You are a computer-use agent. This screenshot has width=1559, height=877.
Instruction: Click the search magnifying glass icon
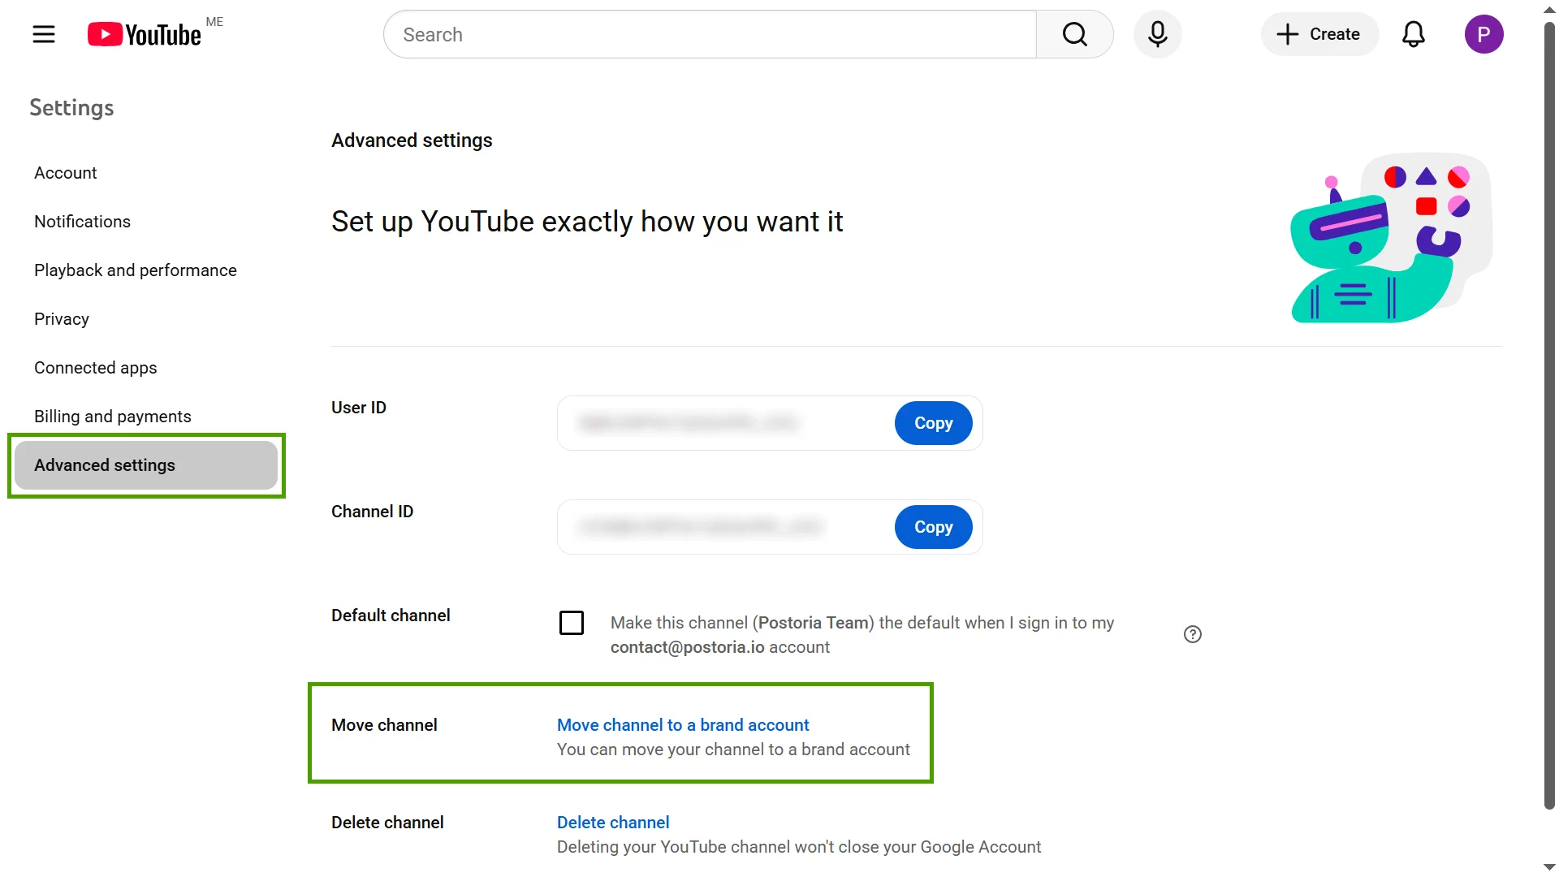tap(1074, 34)
